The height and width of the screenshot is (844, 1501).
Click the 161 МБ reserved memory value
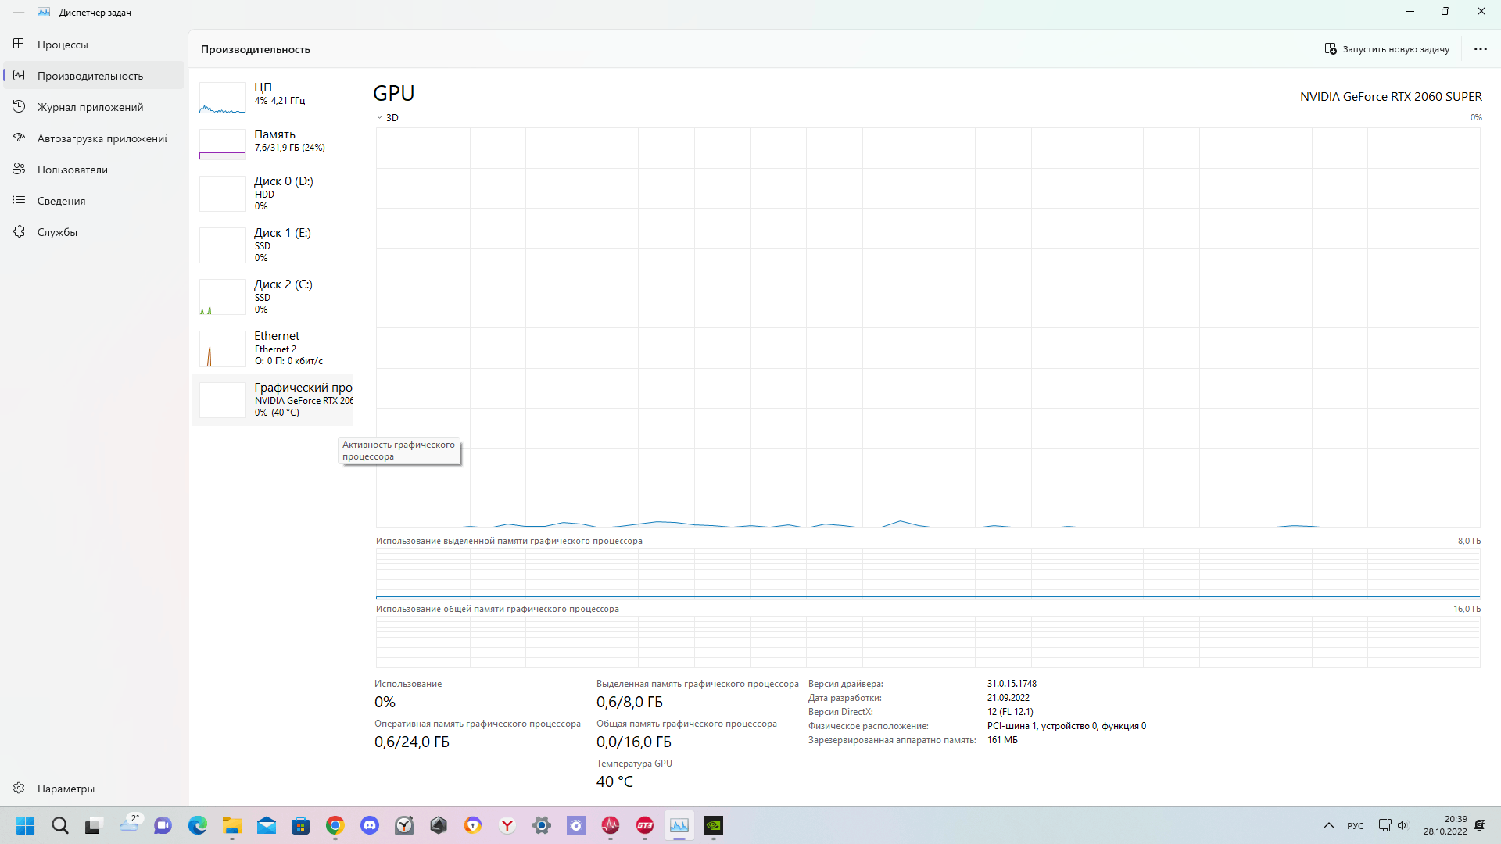click(x=1002, y=740)
